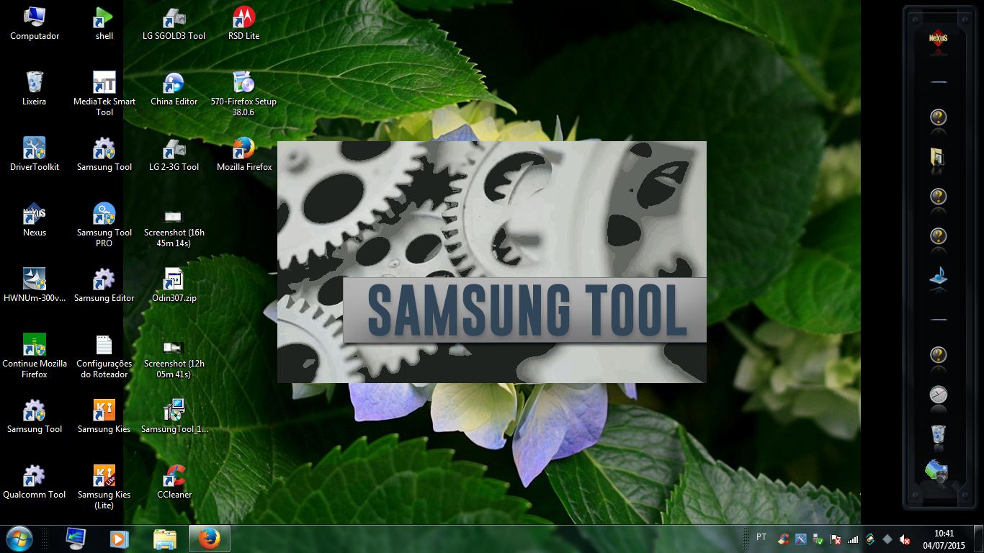Screen dimensions: 984x553
Task: Launch Samsung Kies (Lite) shortcut
Action: coord(104,487)
